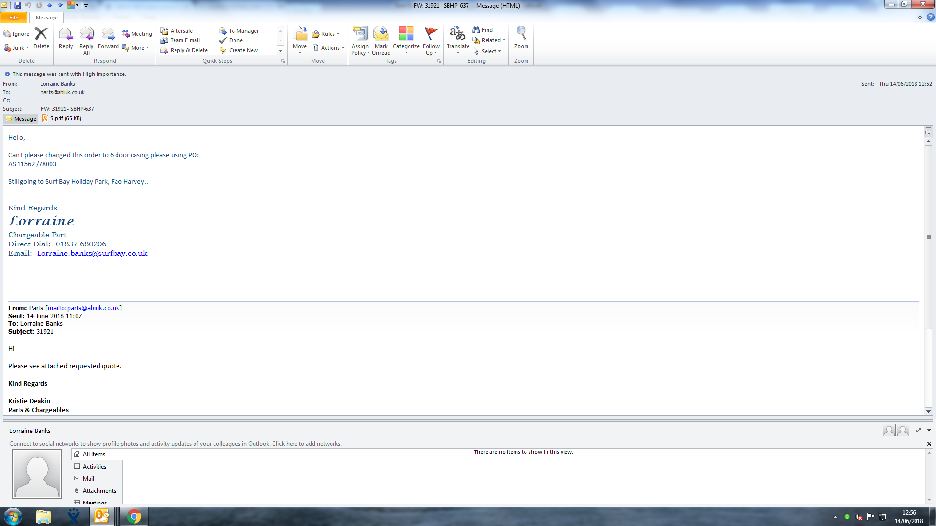
Task: Select Activities in the people pane
Action: click(x=94, y=466)
